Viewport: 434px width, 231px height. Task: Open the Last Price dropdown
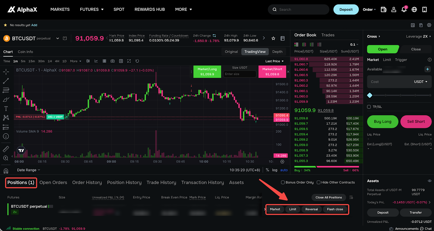click(275, 61)
